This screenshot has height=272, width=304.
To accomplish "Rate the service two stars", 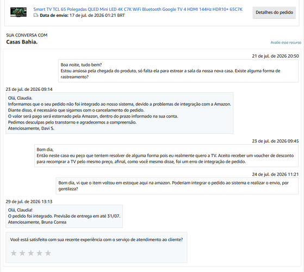I will point(22,253).
